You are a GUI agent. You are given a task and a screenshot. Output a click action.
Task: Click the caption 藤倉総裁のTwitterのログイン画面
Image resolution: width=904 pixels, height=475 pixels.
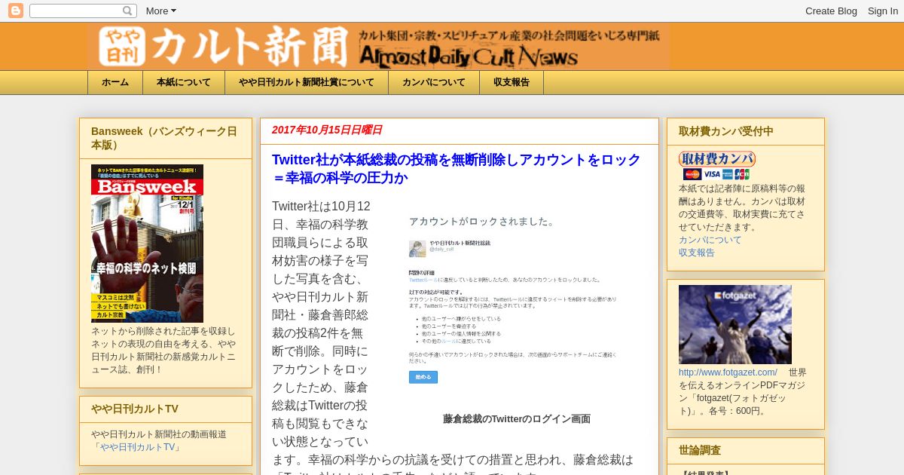point(517,419)
